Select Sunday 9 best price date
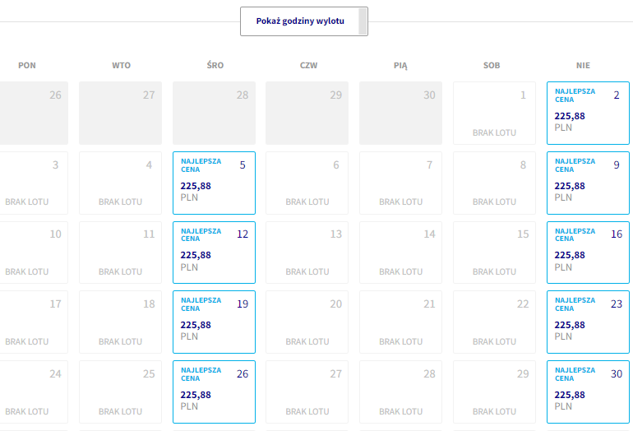 (588, 183)
